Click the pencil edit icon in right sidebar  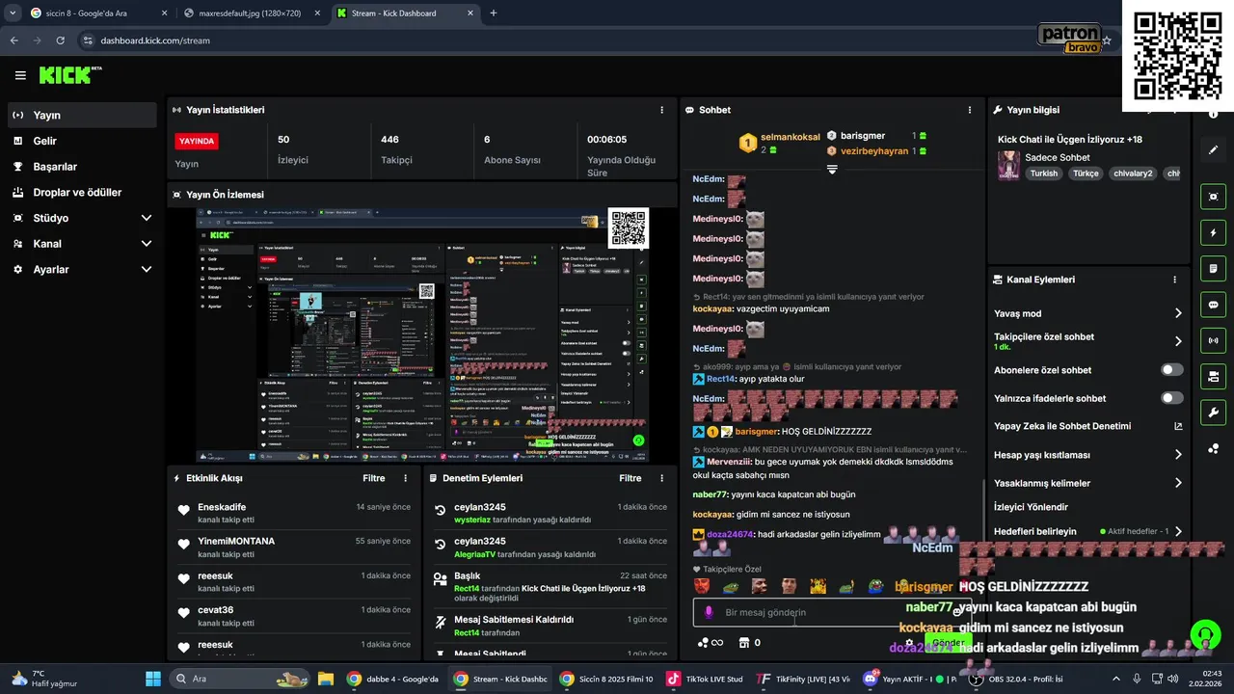(x=1213, y=149)
